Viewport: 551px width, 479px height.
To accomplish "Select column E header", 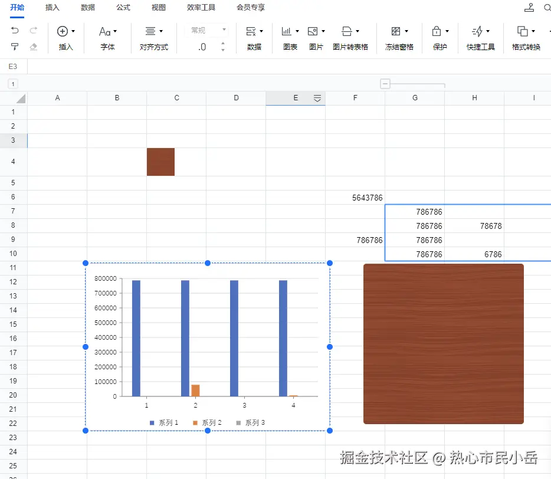I will [296, 98].
